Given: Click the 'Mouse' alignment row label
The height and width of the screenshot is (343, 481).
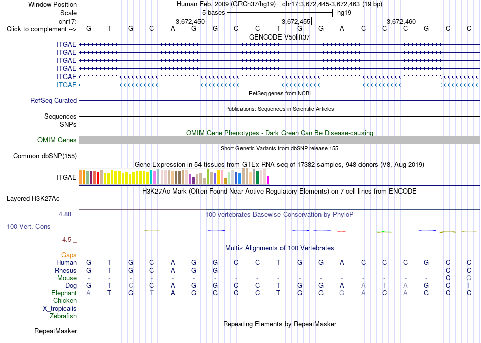Looking at the screenshot, I should coord(67,278).
